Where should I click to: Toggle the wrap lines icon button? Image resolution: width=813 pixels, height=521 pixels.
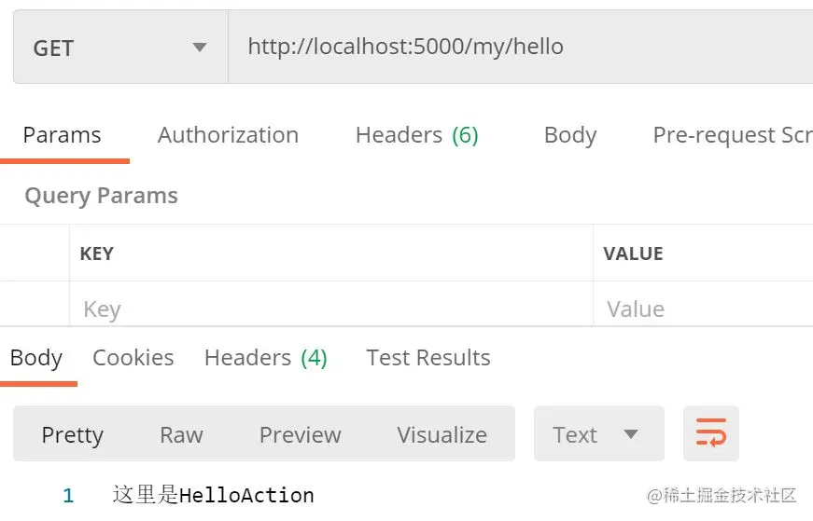click(710, 433)
